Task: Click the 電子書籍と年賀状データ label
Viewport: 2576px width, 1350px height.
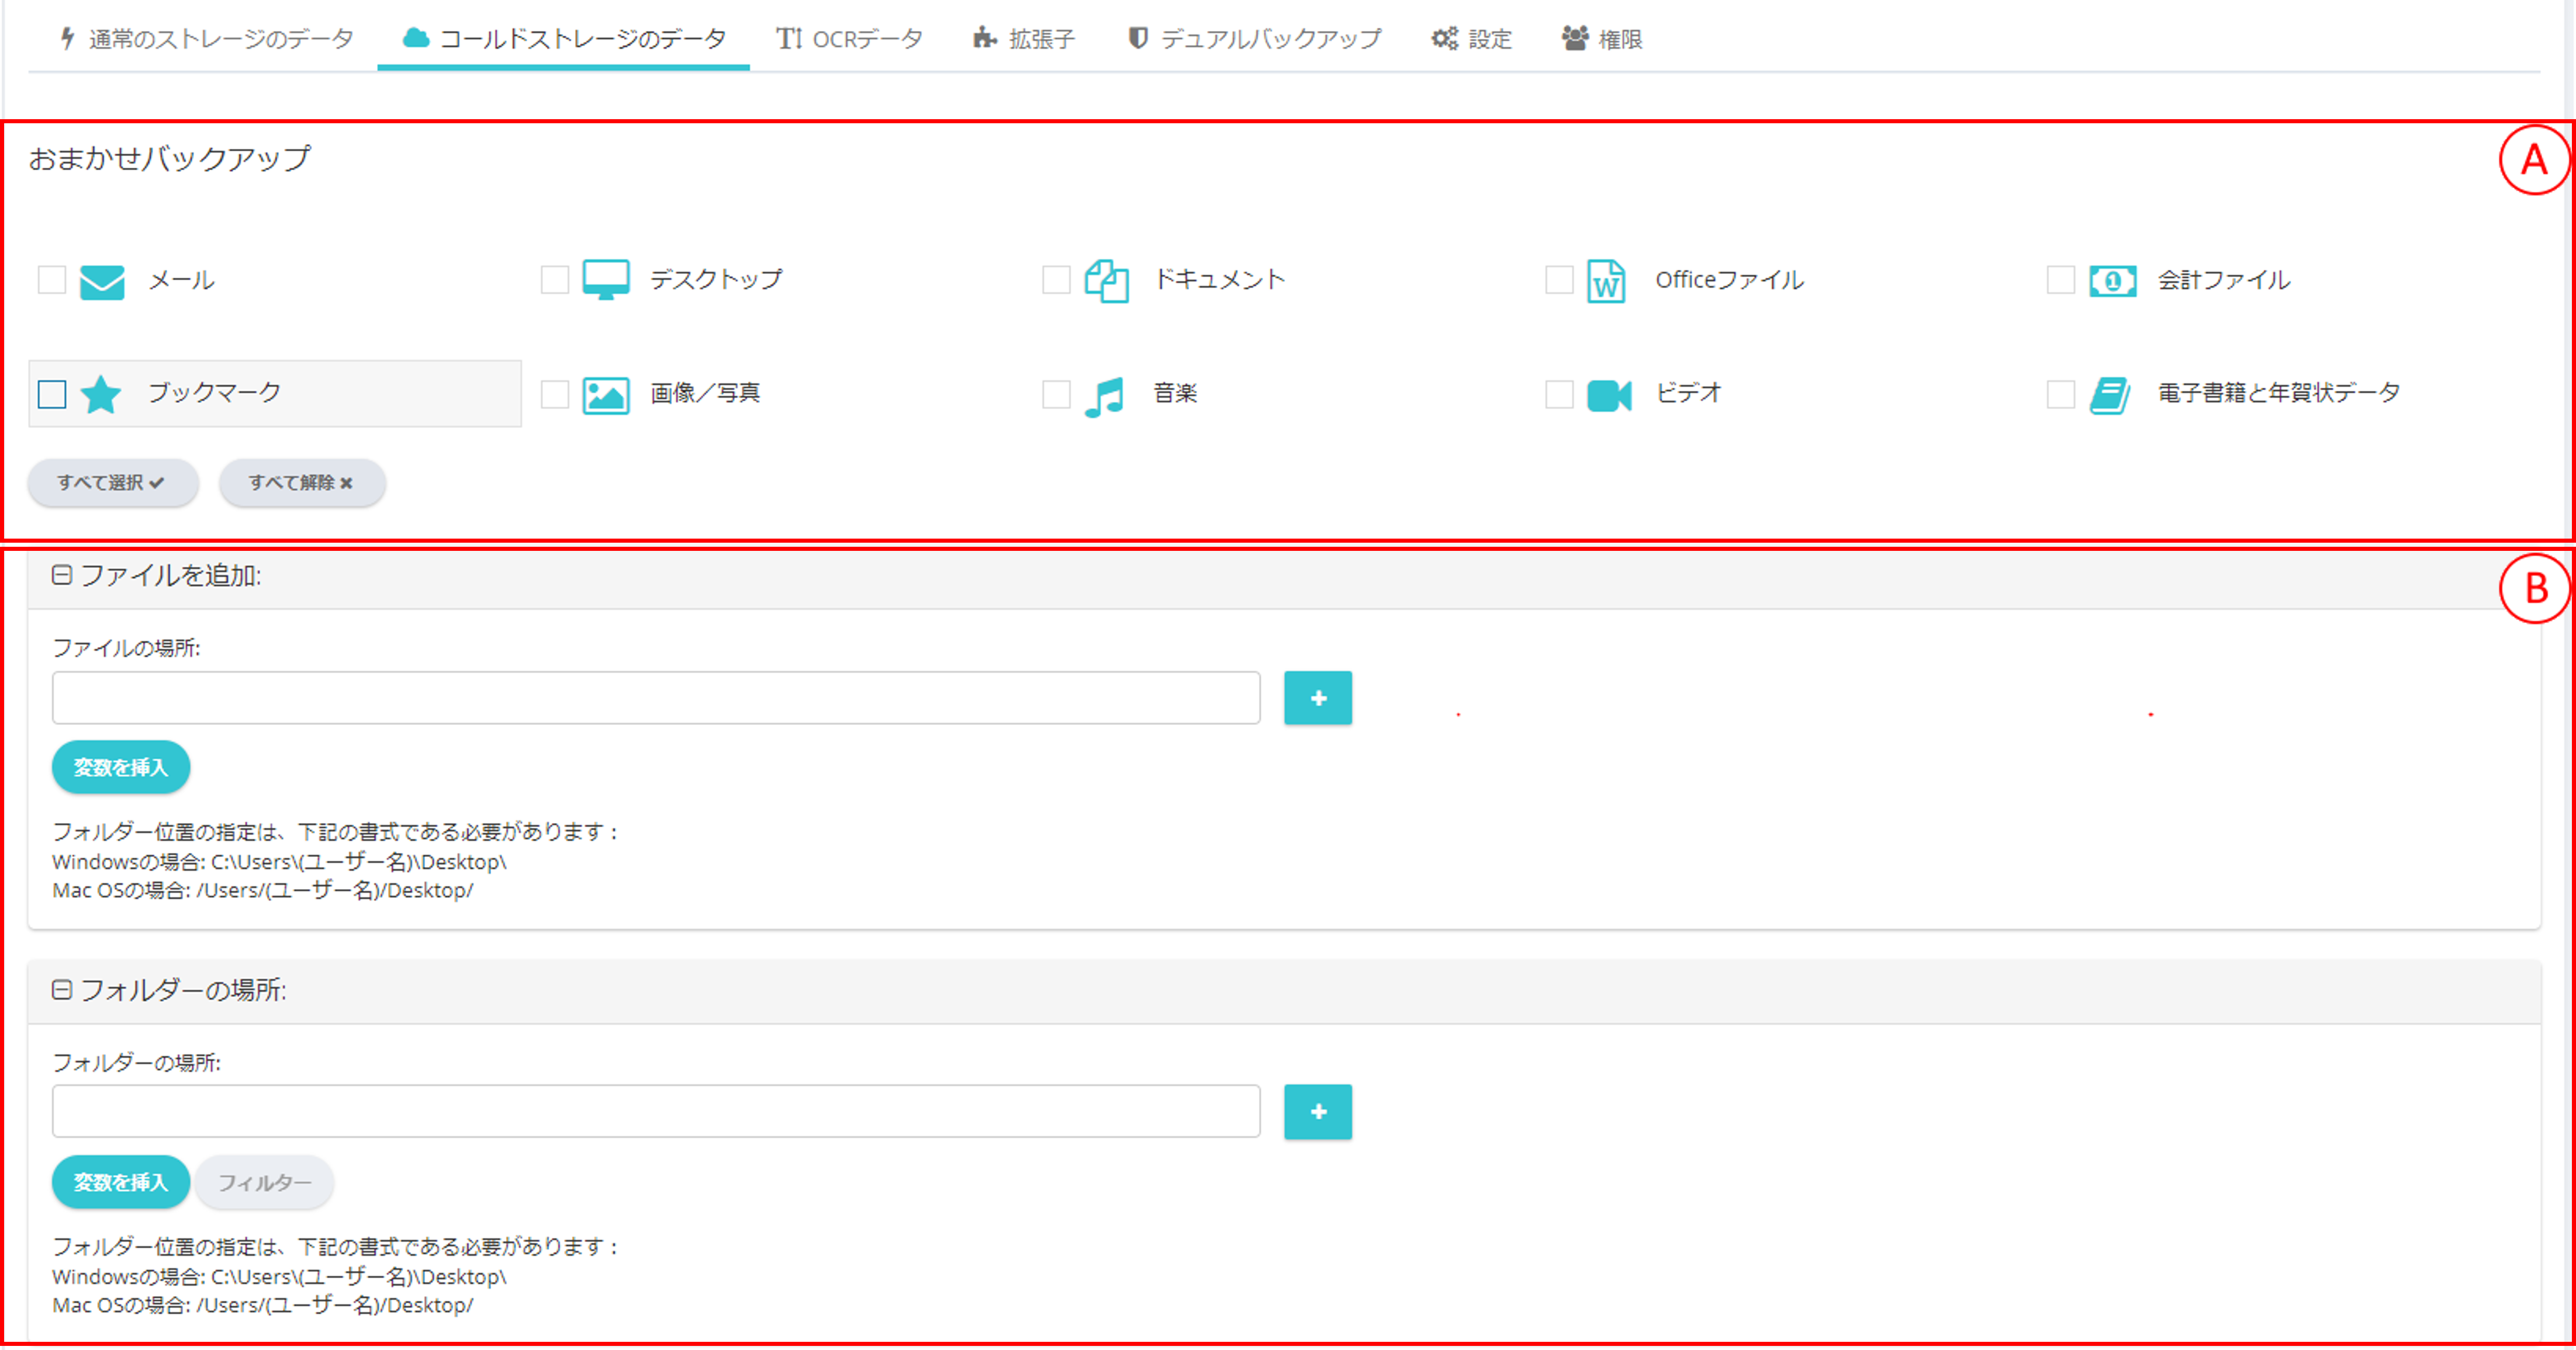Action: click(2279, 393)
